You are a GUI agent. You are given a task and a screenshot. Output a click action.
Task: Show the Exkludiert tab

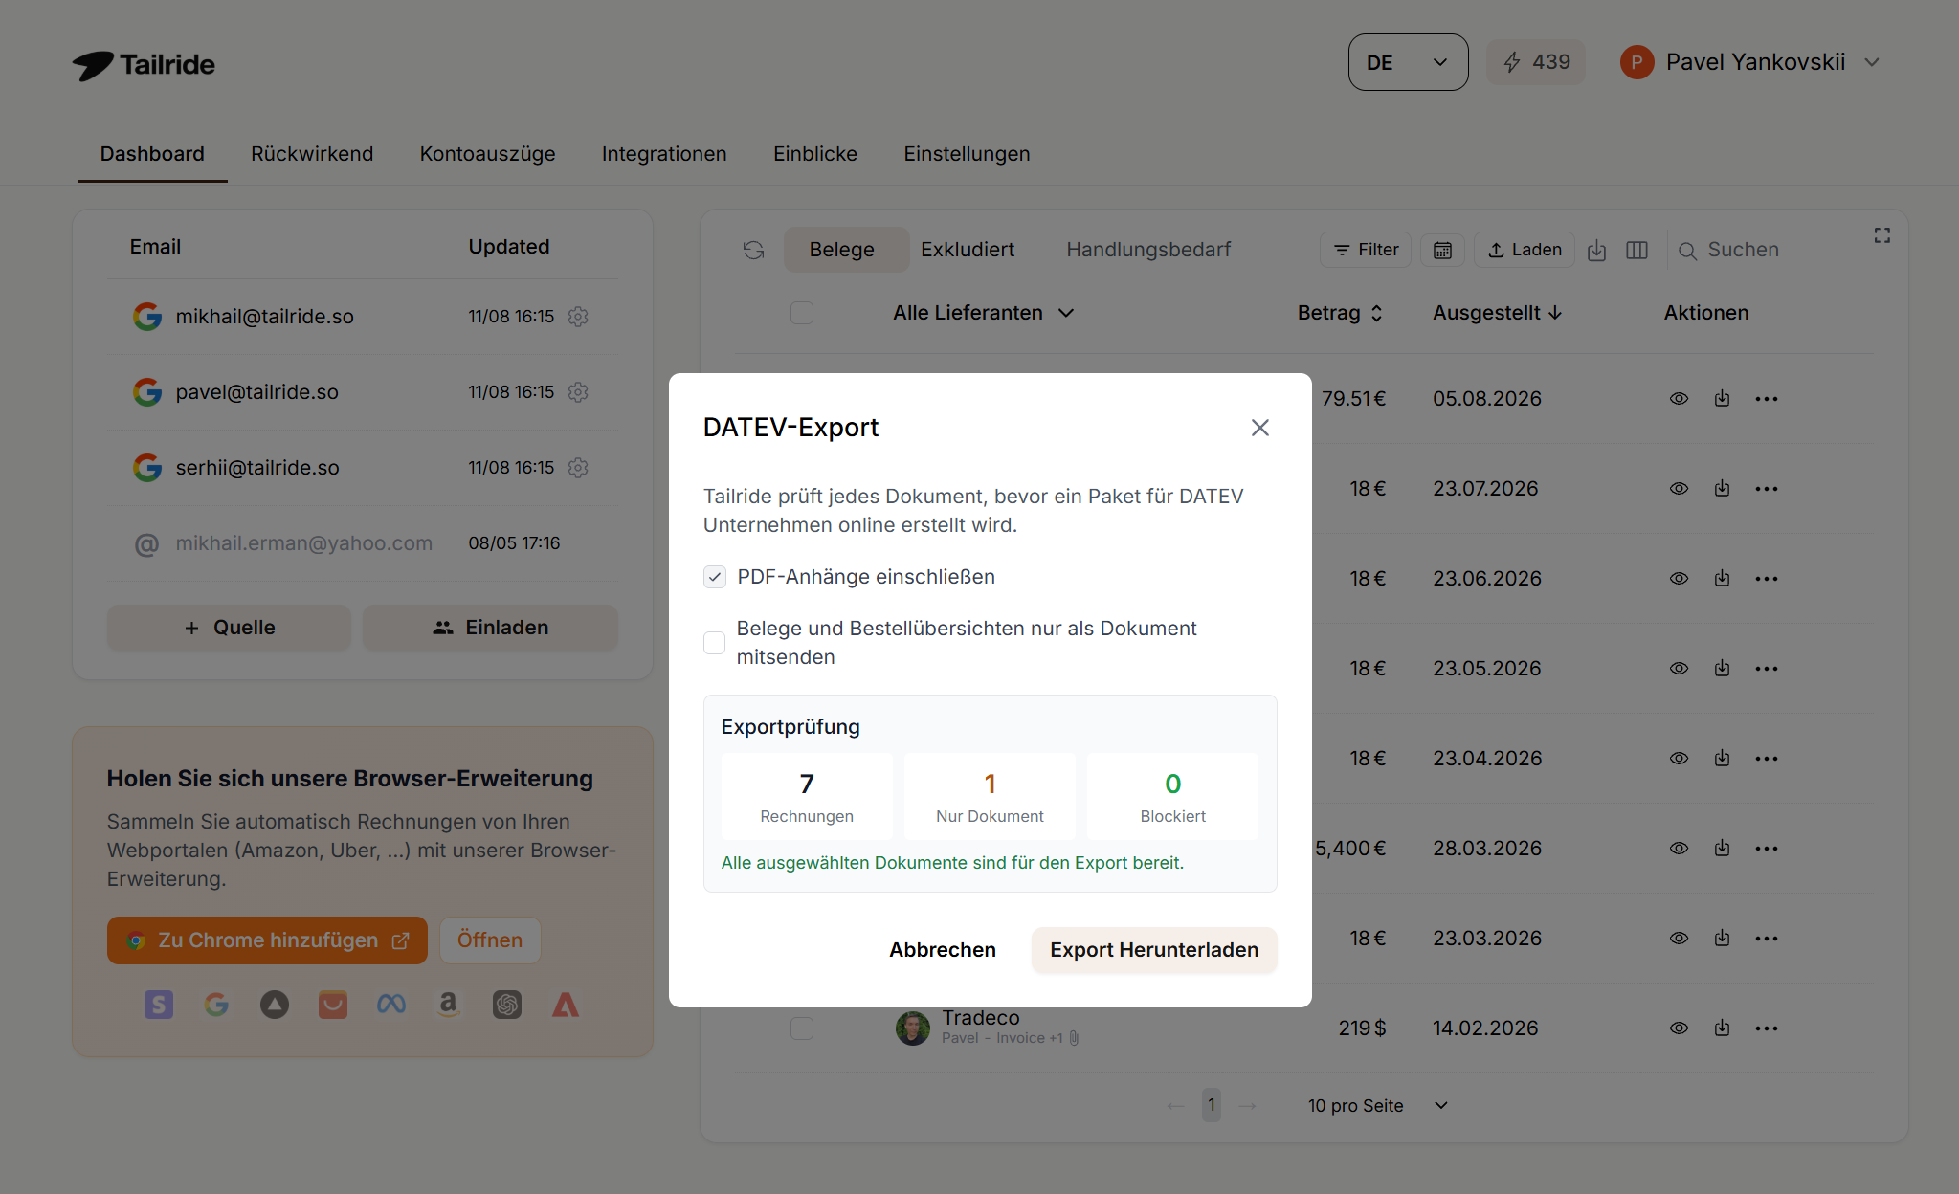(968, 250)
